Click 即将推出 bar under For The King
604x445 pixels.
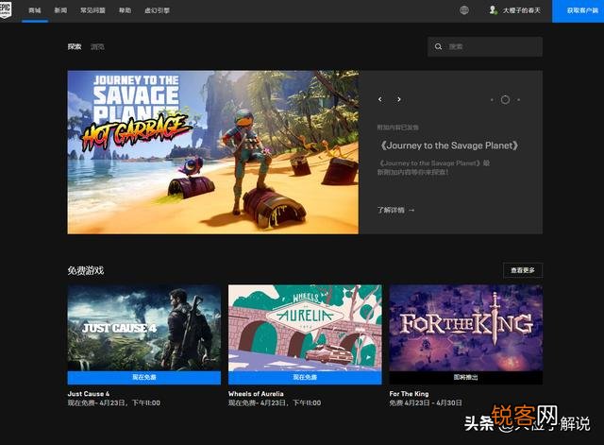tap(465, 377)
